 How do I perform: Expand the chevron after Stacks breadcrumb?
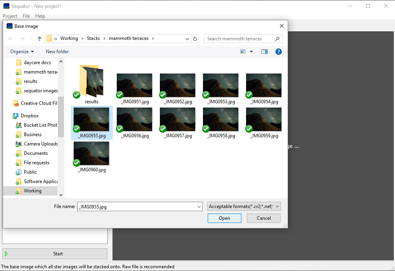104,38
